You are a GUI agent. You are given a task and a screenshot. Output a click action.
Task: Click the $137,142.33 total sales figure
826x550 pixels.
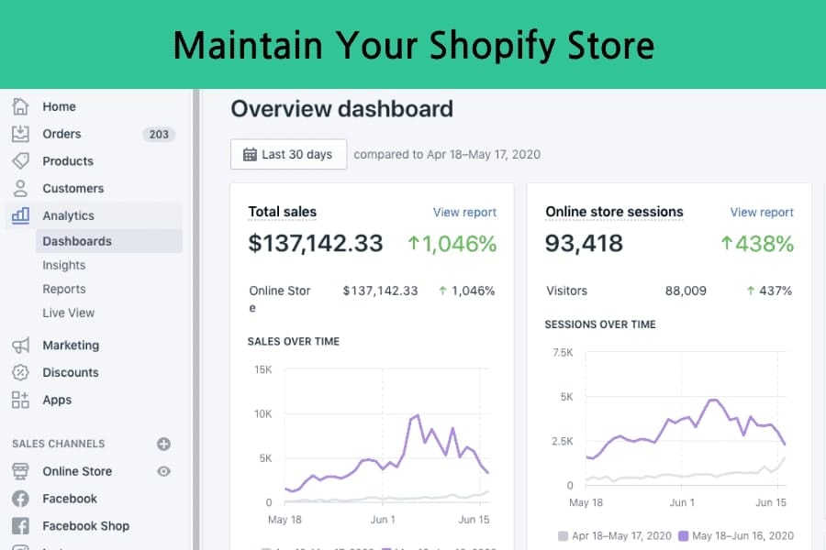pyautogui.click(x=316, y=243)
